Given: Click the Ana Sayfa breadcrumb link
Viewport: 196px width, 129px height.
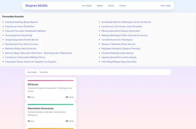Looking at the screenshot, I should coord(32,72).
